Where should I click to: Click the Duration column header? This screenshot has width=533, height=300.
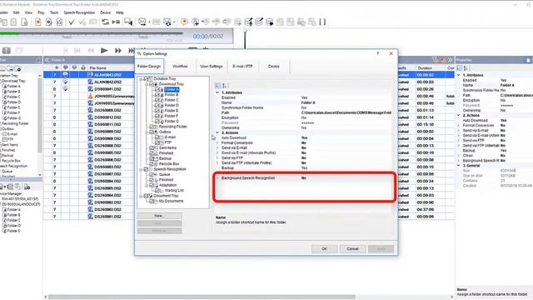[425, 67]
